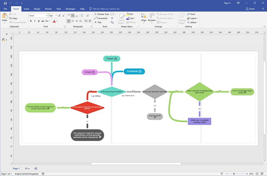267x176 pixels.
Task: Switch to the Developer ribbon tab
Action: (x=71, y=9)
